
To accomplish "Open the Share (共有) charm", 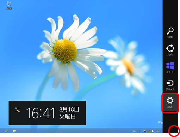I will tap(170, 50).
